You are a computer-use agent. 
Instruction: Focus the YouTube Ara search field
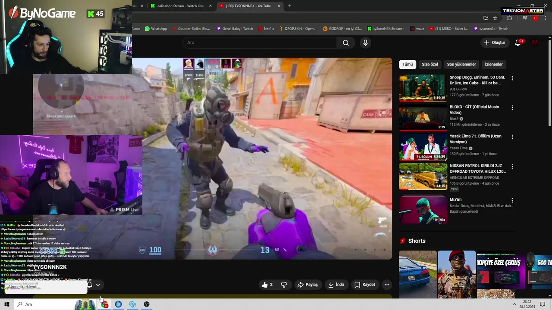coord(260,43)
